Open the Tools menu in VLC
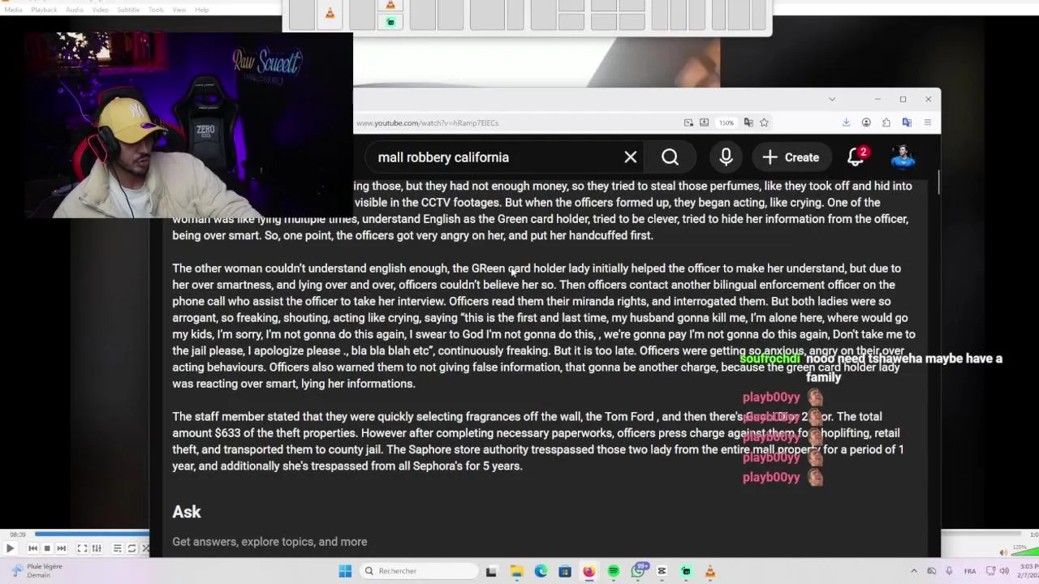1039x584 pixels. pyautogui.click(x=156, y=10)
